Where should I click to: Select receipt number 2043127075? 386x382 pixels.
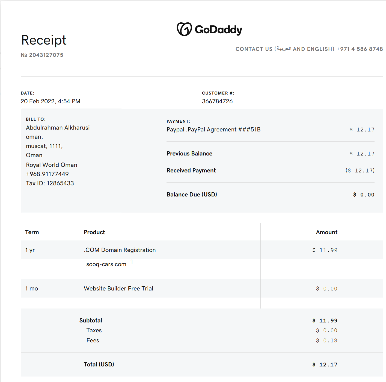[46, 55]
